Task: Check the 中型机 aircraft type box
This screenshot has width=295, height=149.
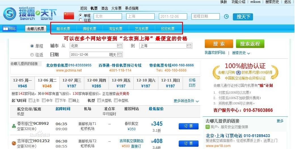Action: 116,100
